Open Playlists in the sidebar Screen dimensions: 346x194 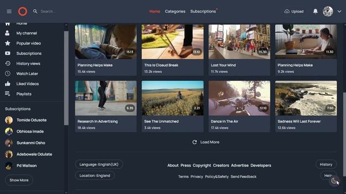24,94
